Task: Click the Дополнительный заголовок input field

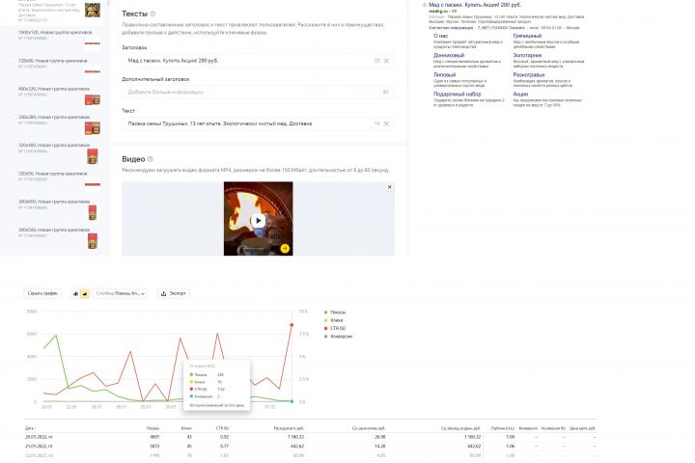Action: click(x=258, y=93)
